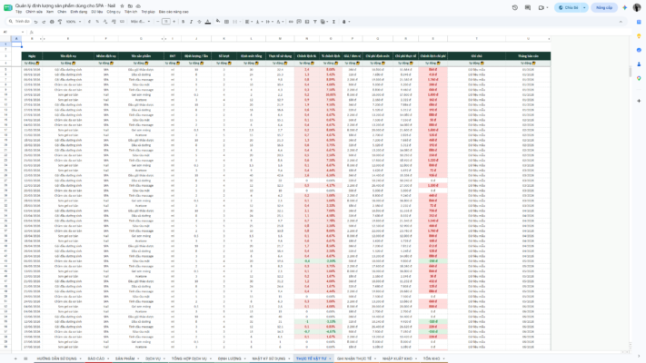
Task: Switch to BÁO CÁO sheet tab
Action: (x=96, y=358)
